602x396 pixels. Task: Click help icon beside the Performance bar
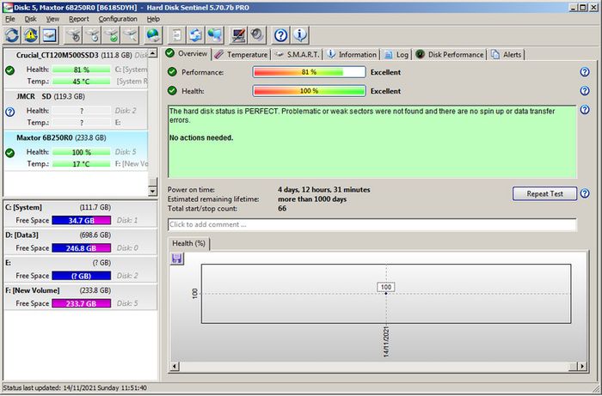click(x=584, y=71)
